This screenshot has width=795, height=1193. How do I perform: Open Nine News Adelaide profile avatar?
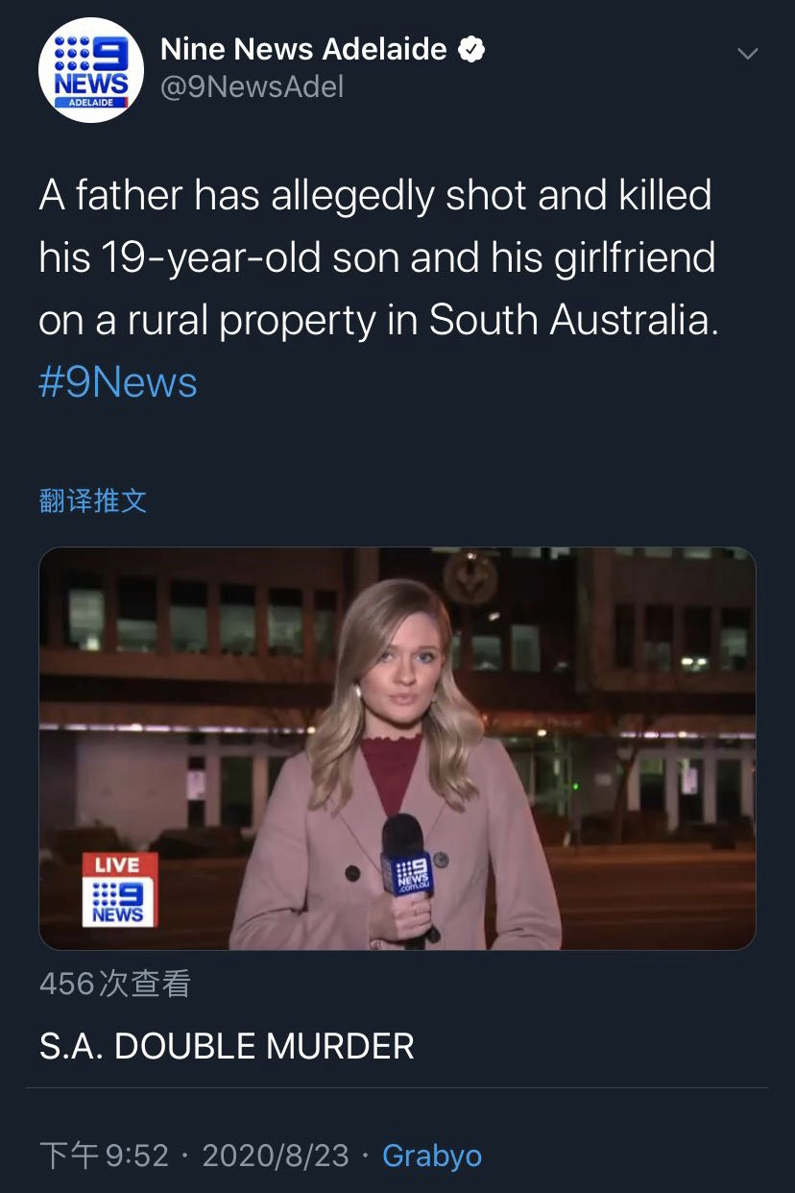[x=91, y=70]
